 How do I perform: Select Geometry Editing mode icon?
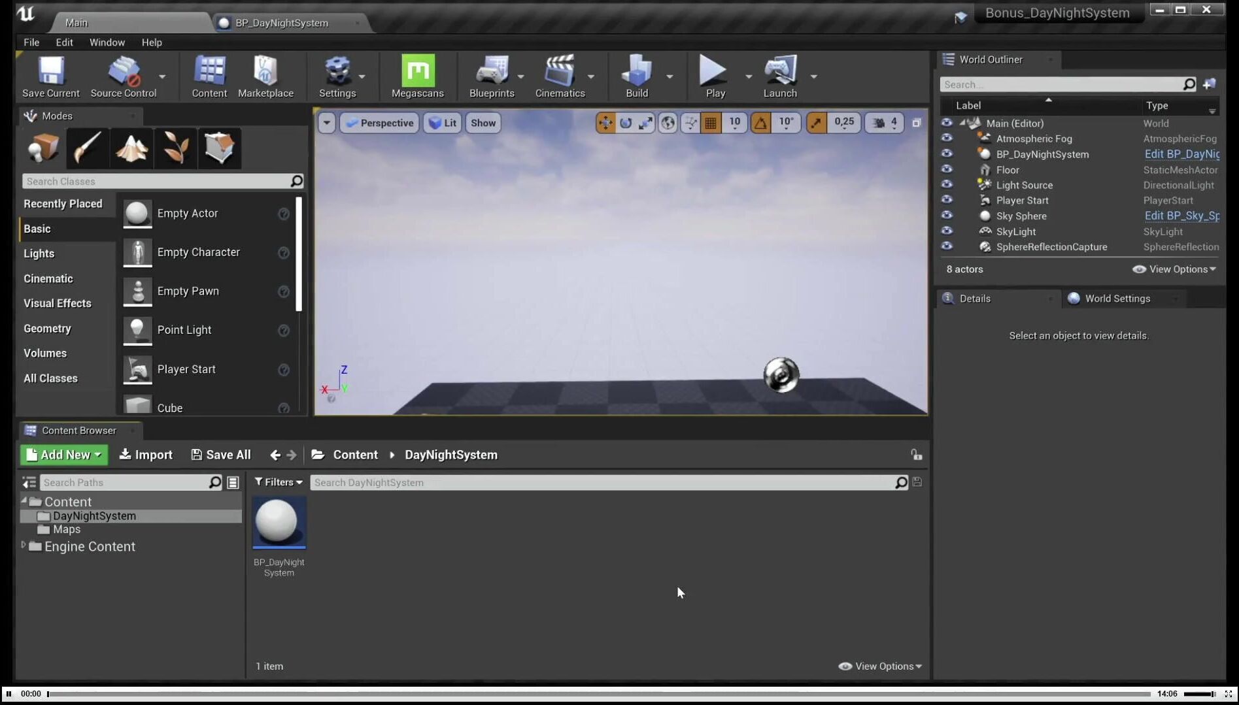tap(220, 148)
